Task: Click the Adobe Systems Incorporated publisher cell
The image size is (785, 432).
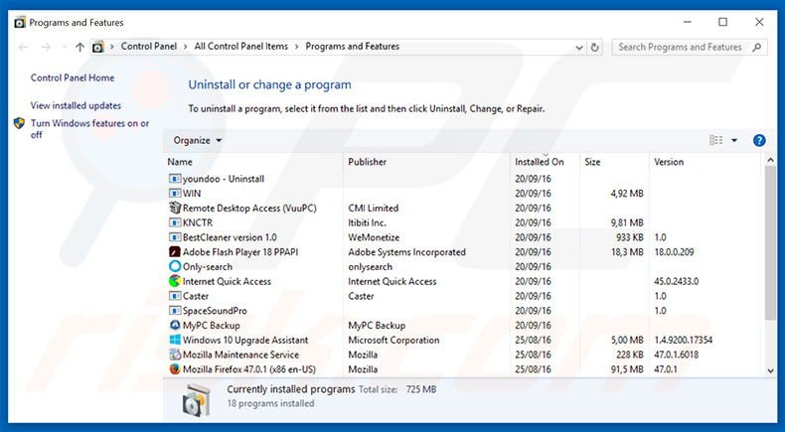Action: pyautogui.click(x=406, y=252)
